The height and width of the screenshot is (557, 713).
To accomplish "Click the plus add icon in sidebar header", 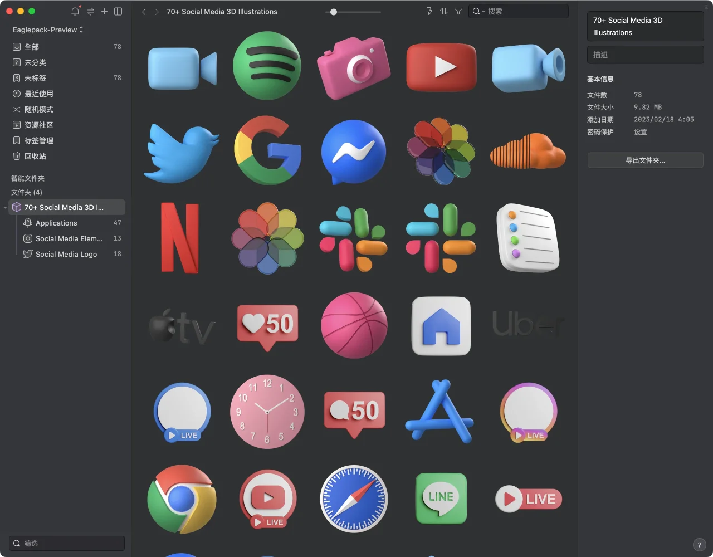I will click(104, 11).
